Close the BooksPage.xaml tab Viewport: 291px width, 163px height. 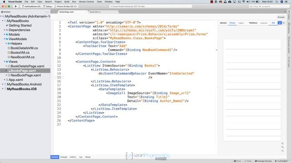pos(86,12)
